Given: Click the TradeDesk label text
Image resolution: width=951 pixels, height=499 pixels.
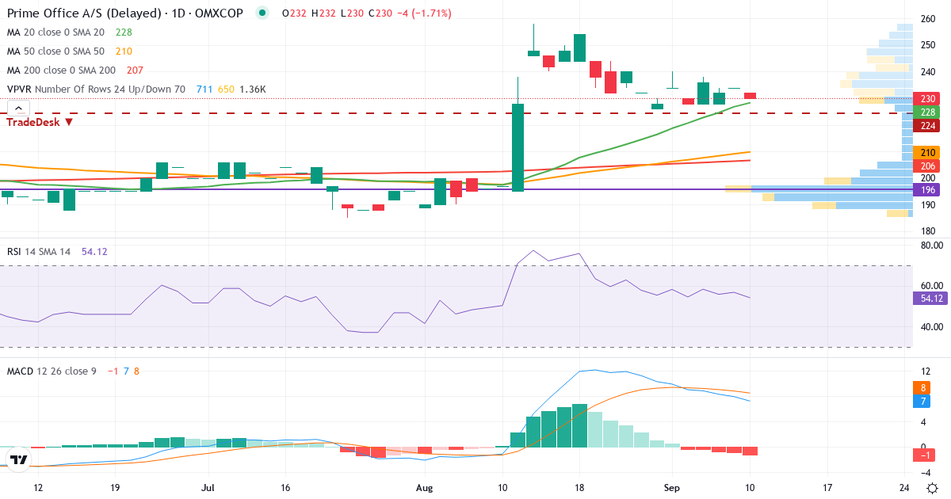Looking at the screenshot, I should (33, 122).
